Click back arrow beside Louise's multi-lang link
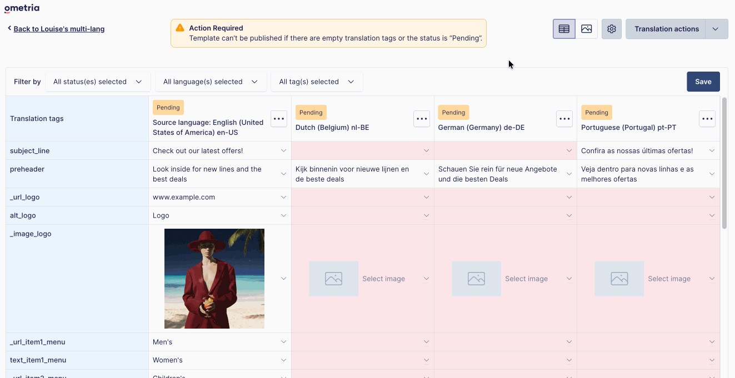735x378 pixels. pos(9,28)
